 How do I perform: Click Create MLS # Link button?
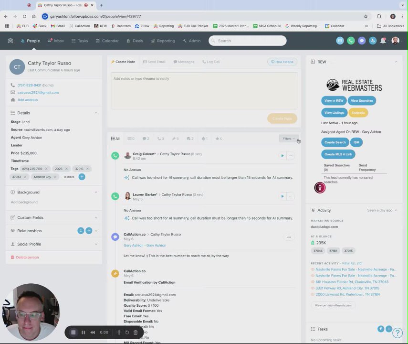pos(338,154)
